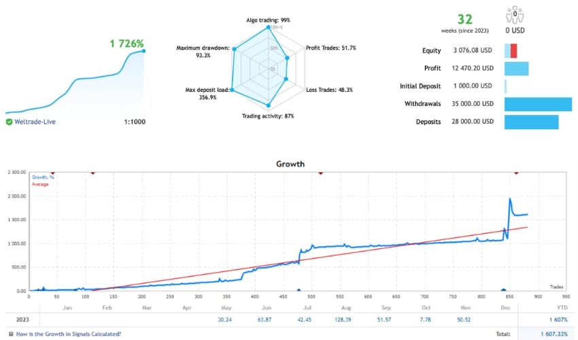Viewport: 578px width, 340px height.
Task: Click the Withdrawals bar for 35 000.00 USD
Action: (537, 104)
